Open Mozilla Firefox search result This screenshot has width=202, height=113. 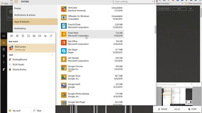[x=32, y=70]
